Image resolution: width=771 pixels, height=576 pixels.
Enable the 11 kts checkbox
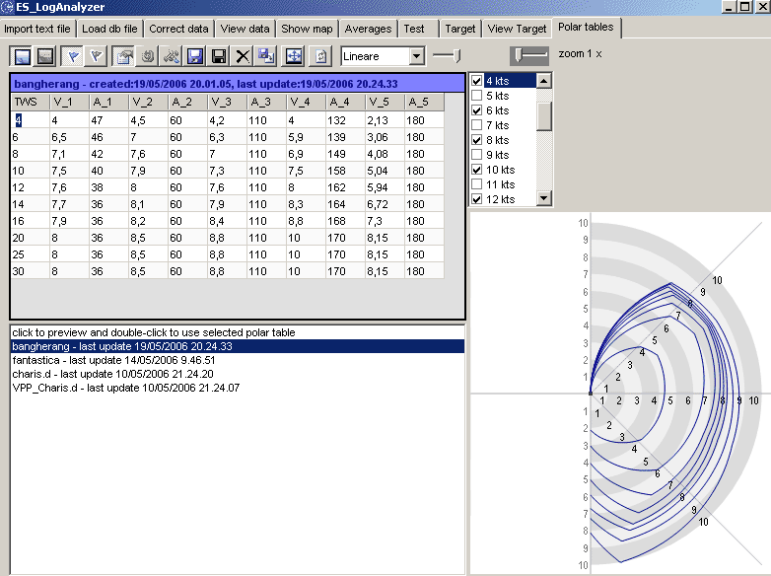click(476, 184)
